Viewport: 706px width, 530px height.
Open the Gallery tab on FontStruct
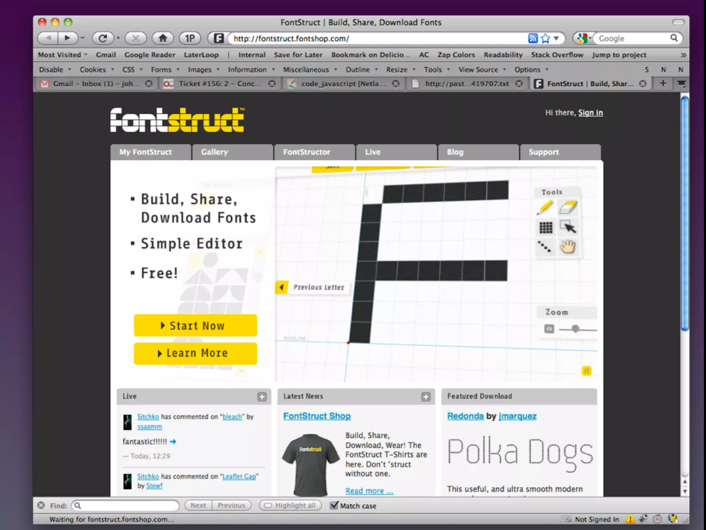tap(214, 152)
